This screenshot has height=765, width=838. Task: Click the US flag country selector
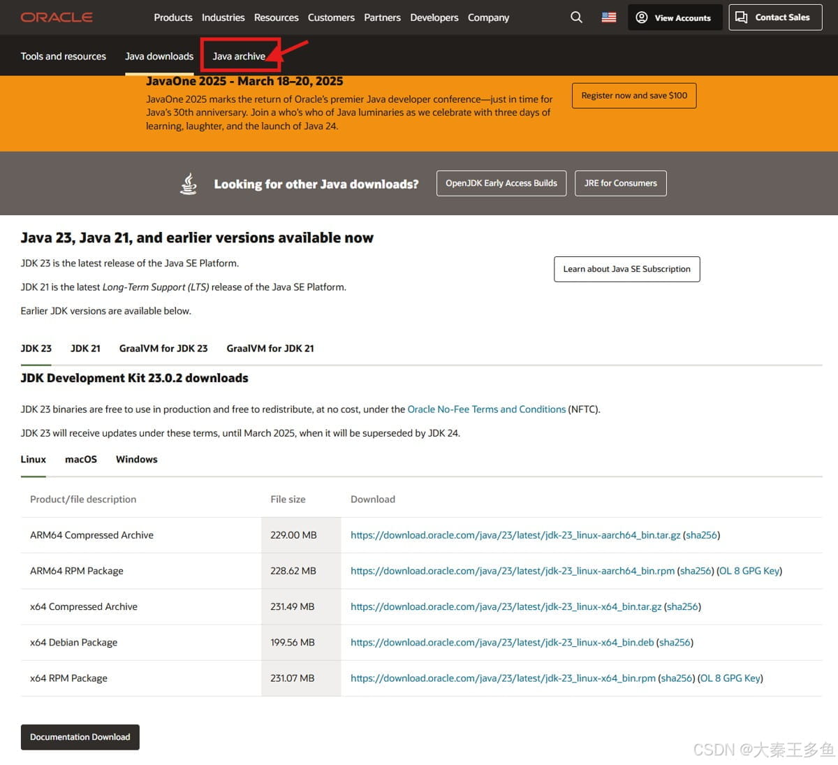coord(609,17)
